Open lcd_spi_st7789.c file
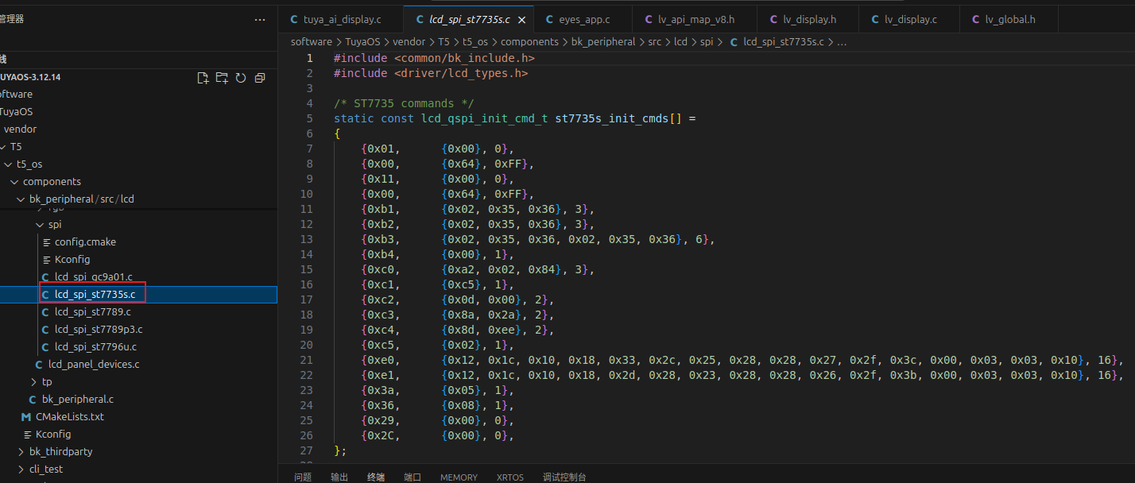The width and height of the screenshot is (1135, 483). [x=92, y=312]
